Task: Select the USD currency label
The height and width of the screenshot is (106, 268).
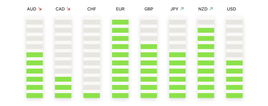Action: (231, 9)
